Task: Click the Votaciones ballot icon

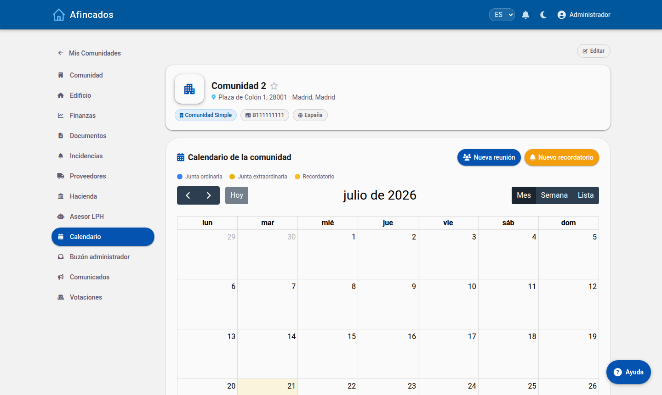Action: 61,297
